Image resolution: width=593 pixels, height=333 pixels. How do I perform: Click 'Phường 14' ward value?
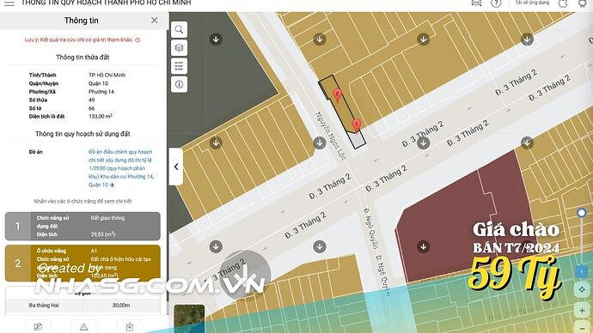(x=101, y=92)
